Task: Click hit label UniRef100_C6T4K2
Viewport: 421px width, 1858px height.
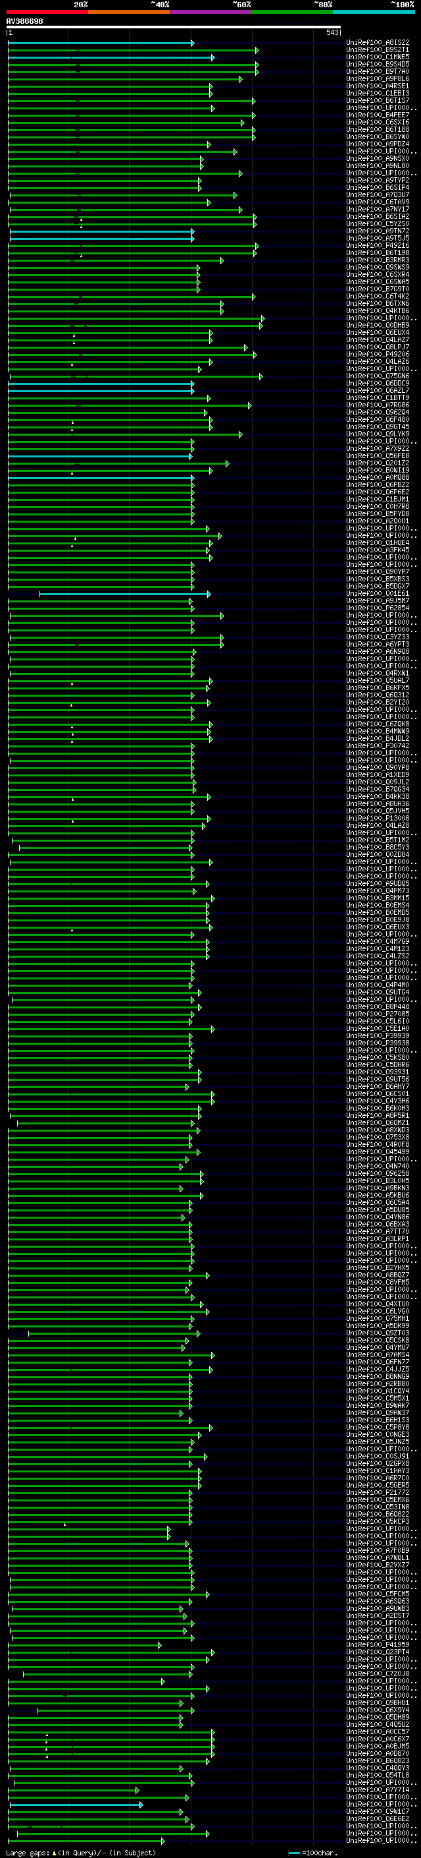Action: [378, 297]
